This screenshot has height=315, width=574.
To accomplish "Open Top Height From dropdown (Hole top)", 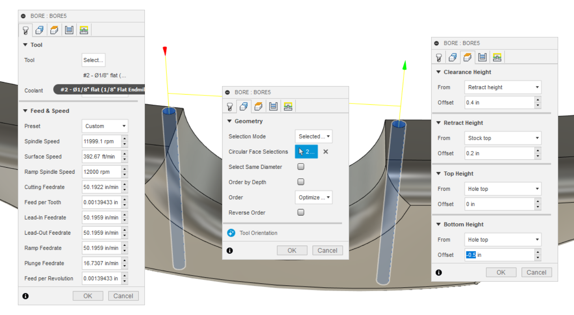I will pos(503,189).
